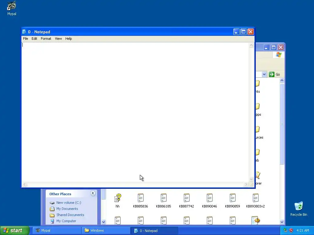The width and height of the screenshot is (314, 235).
Task: Select the file icon with yellow star
Action: click(255, 220)
